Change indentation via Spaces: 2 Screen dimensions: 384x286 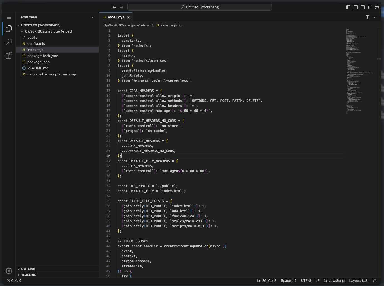[289, 281]
